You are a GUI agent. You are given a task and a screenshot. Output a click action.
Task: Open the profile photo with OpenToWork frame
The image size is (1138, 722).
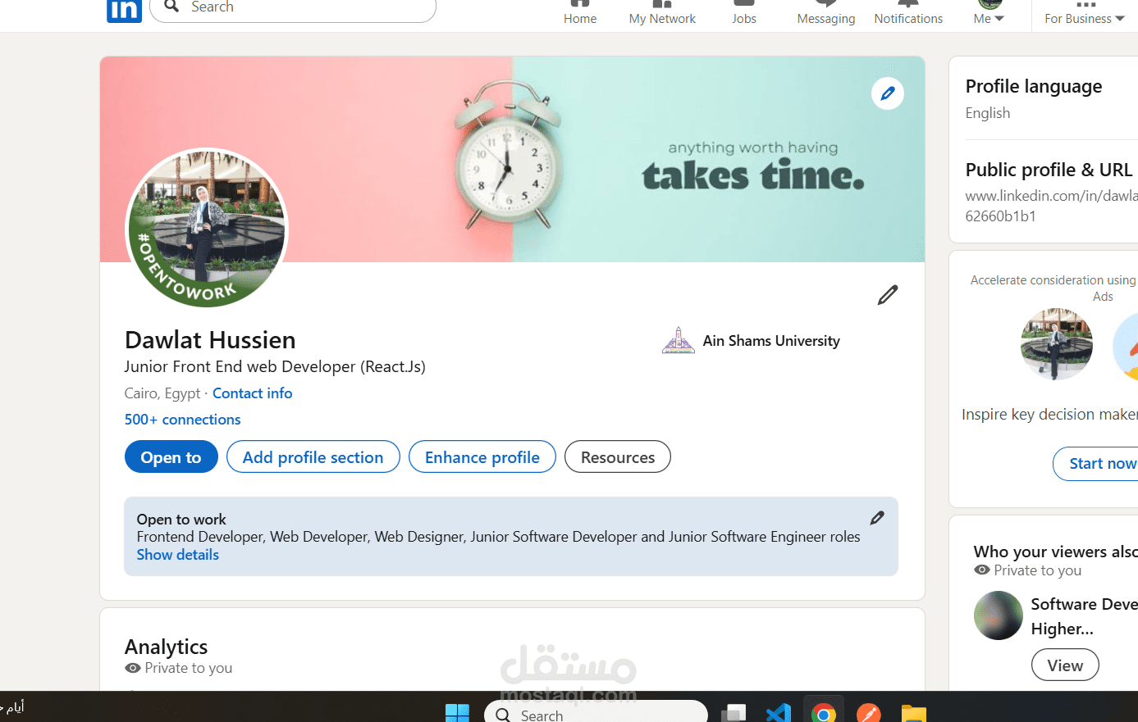tap(207, 229)
